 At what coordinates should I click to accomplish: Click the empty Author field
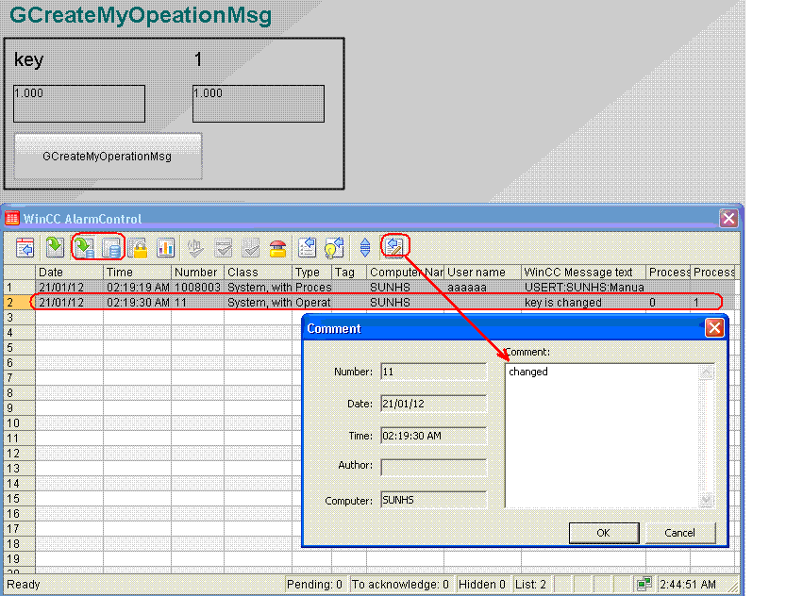(x=433, y=467)
